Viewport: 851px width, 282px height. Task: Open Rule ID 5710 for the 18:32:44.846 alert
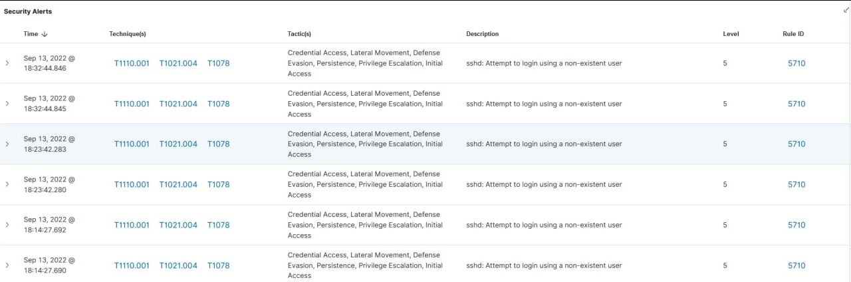(796, 64)
